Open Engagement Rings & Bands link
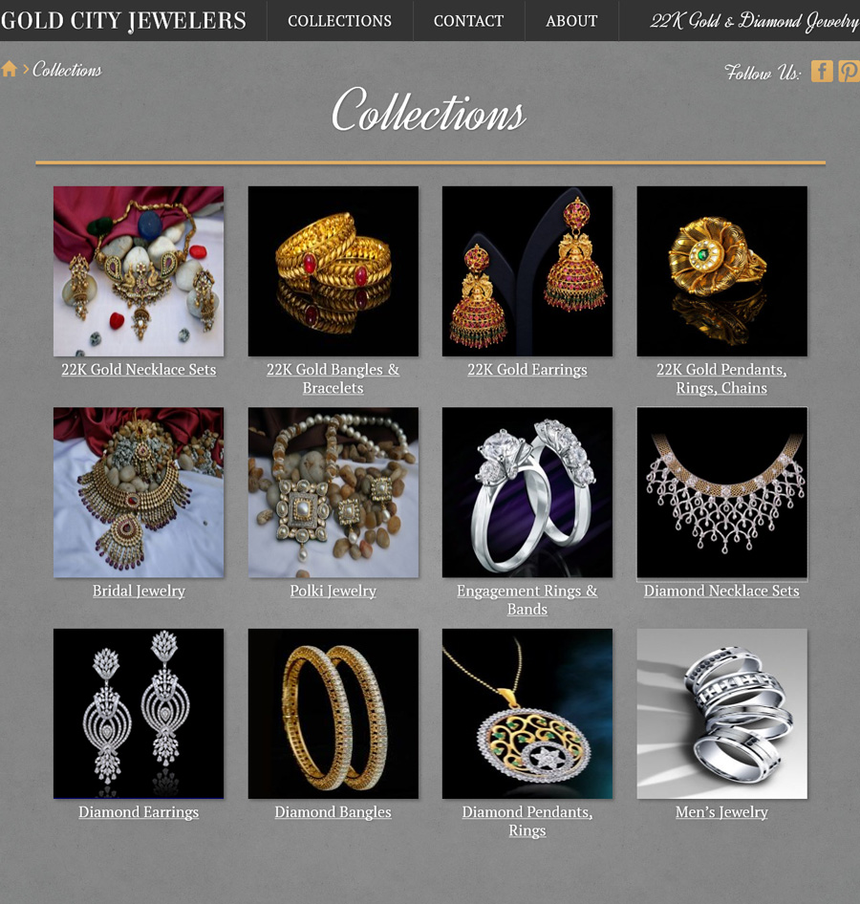860x904 pixels. pos(527,599)
